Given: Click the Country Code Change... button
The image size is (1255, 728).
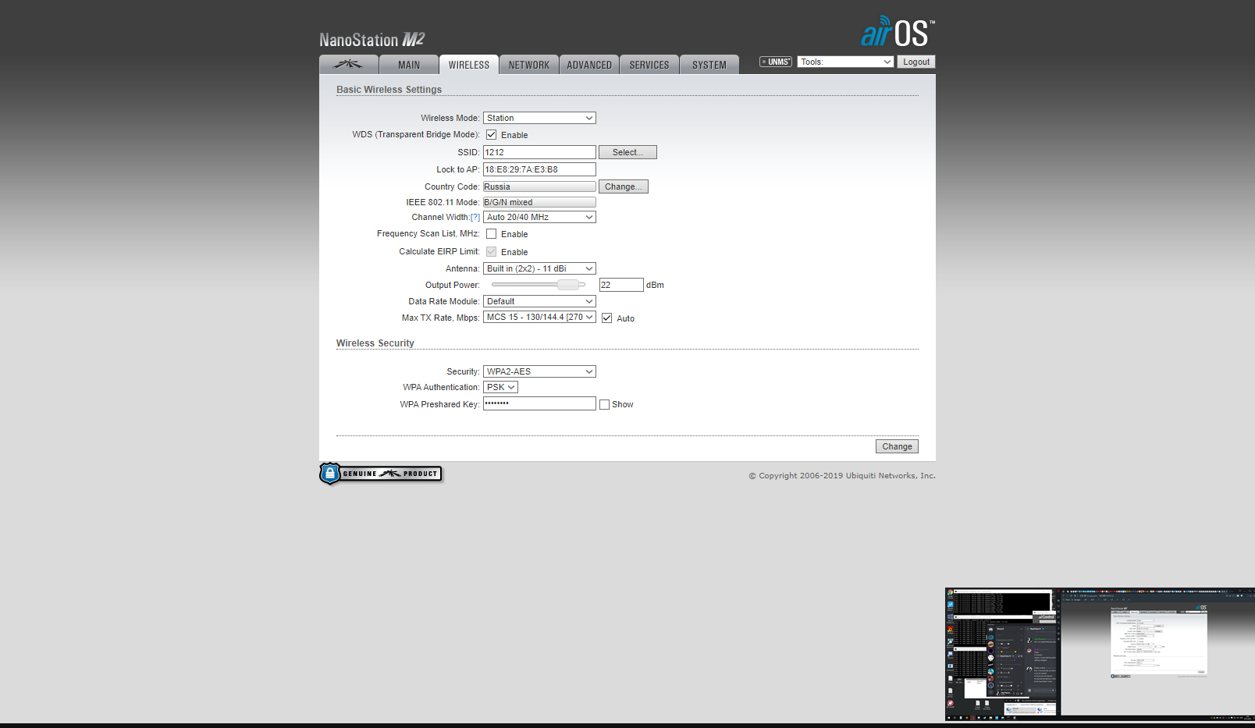Looking at the screenshot, I should coord(624,186).
